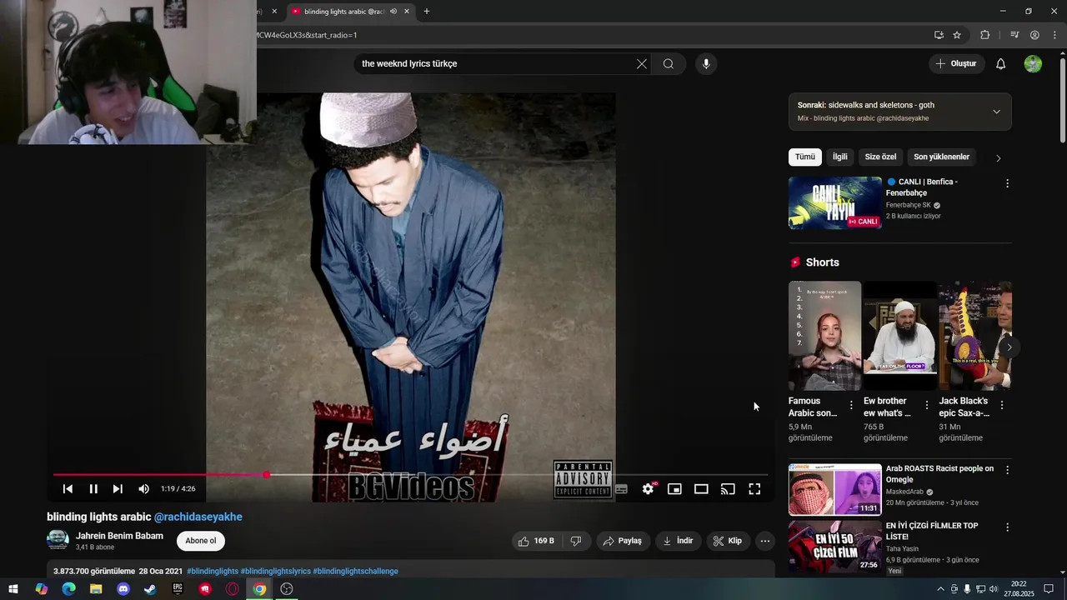The width and height of the screenshot is (1067, 600).
Task: Open the EN İYİ 50 ÇİZGİ FİLMLER thumbnail
Action: 834,547
